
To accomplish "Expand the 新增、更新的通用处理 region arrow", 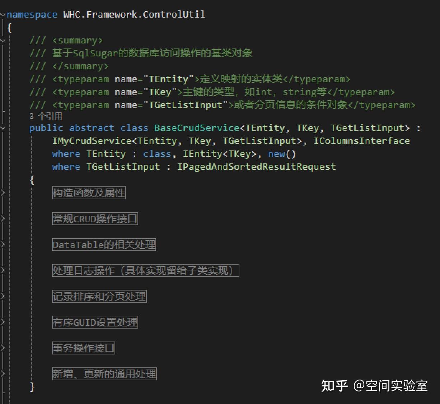I will [3, 374].
